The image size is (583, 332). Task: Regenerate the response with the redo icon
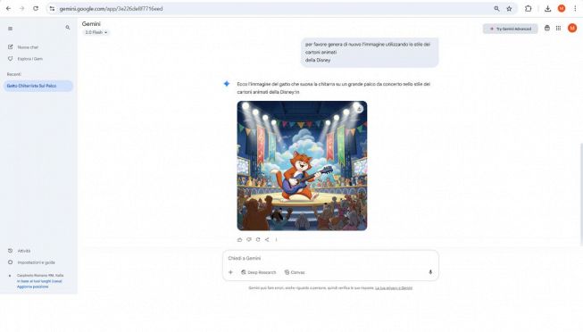(258, 240)
